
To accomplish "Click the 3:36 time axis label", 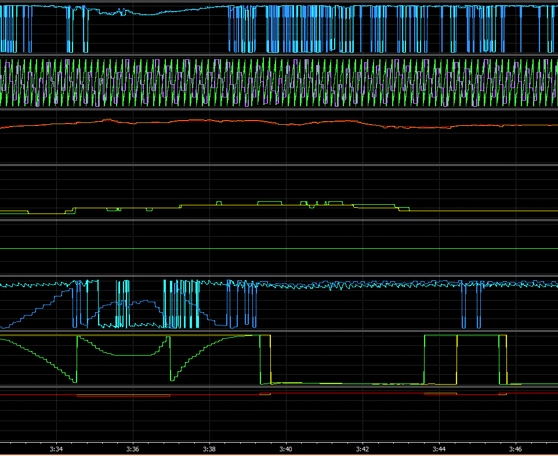I will [133, 449].
